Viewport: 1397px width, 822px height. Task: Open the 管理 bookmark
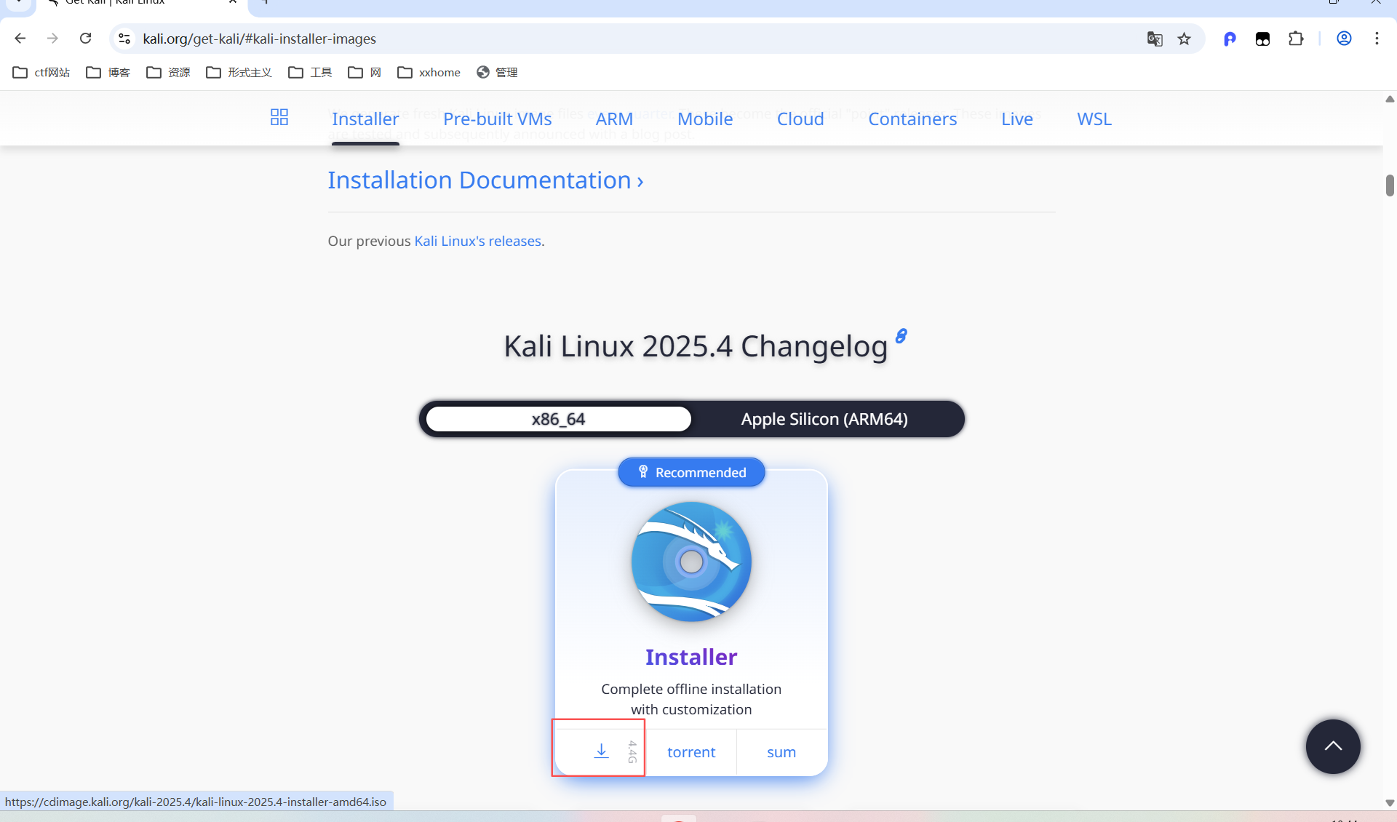(x=497, y=72)
